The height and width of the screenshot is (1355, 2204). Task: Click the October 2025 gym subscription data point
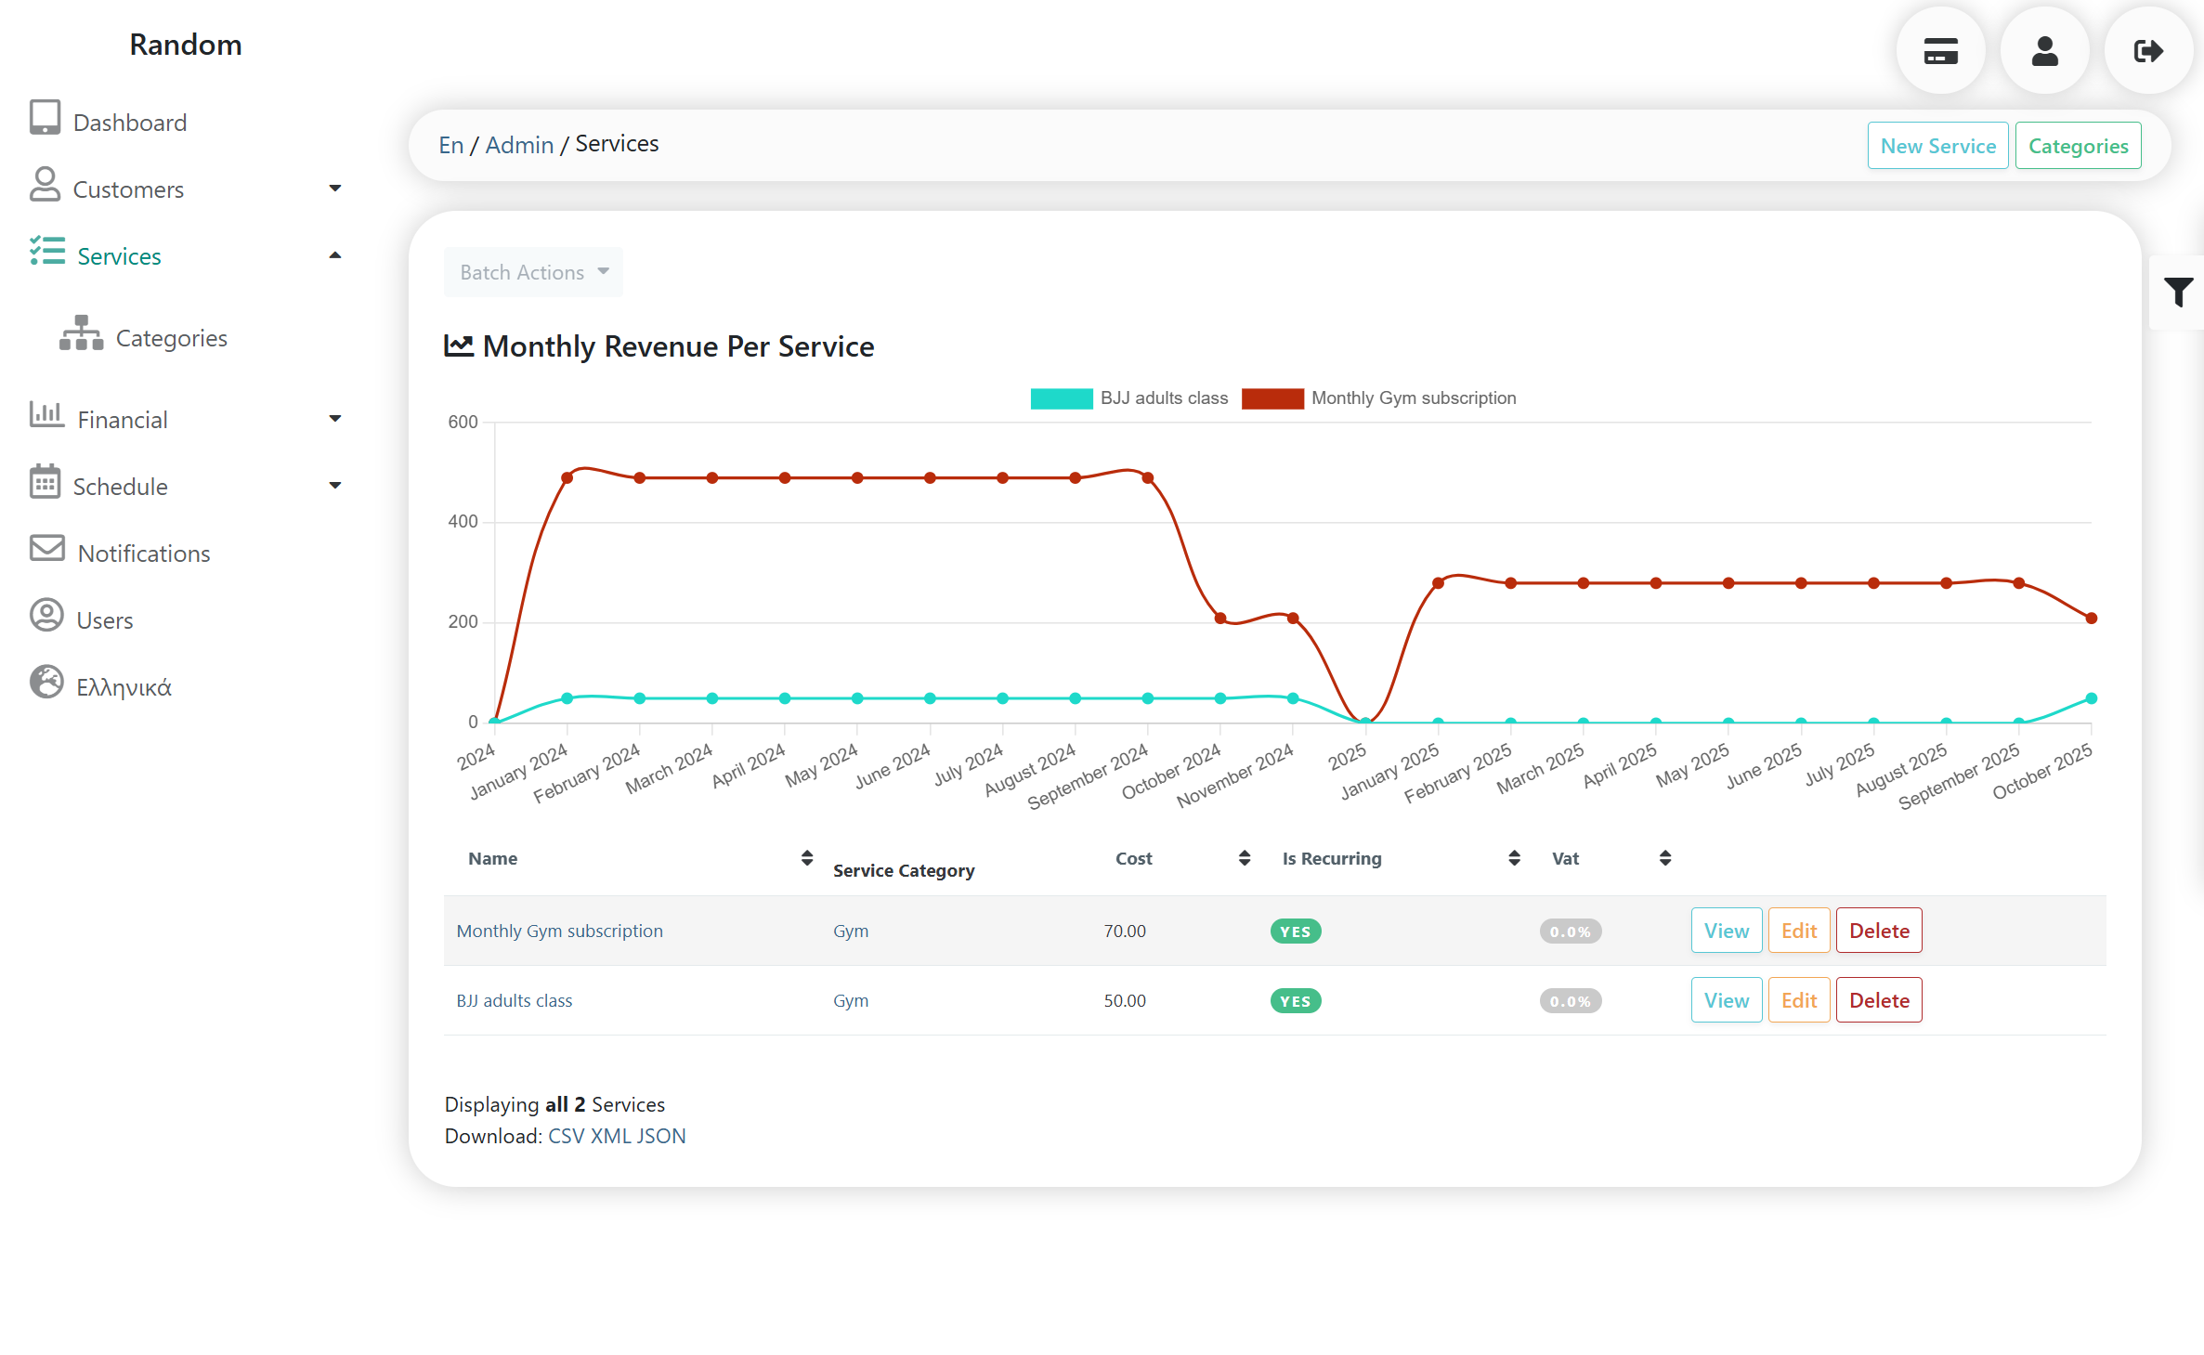pyautogui.click(x=2091, y=619)
